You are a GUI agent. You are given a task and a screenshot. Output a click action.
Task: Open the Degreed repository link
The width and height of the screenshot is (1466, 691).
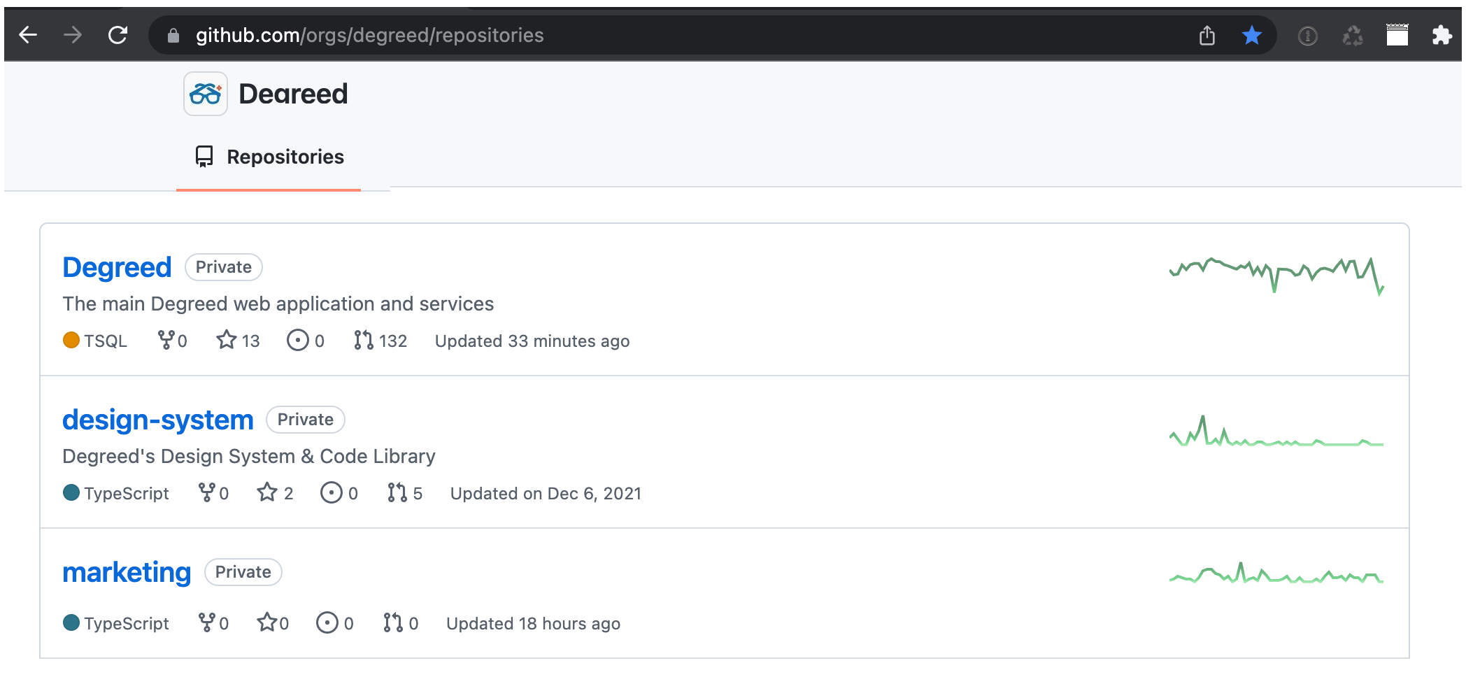pos(117,267)
